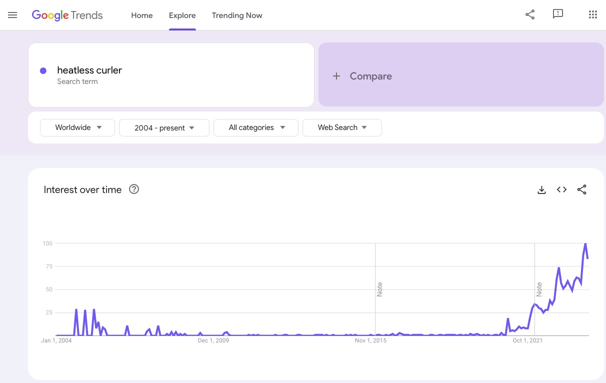This screenshot has width=606, height=383.
Task: Open the hamburger main menu
Action: 12,15
